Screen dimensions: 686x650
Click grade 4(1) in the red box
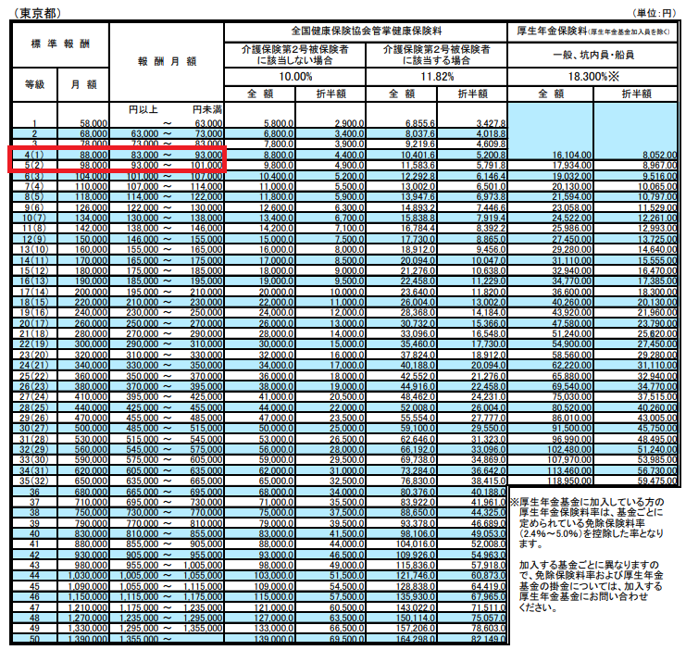34,154
